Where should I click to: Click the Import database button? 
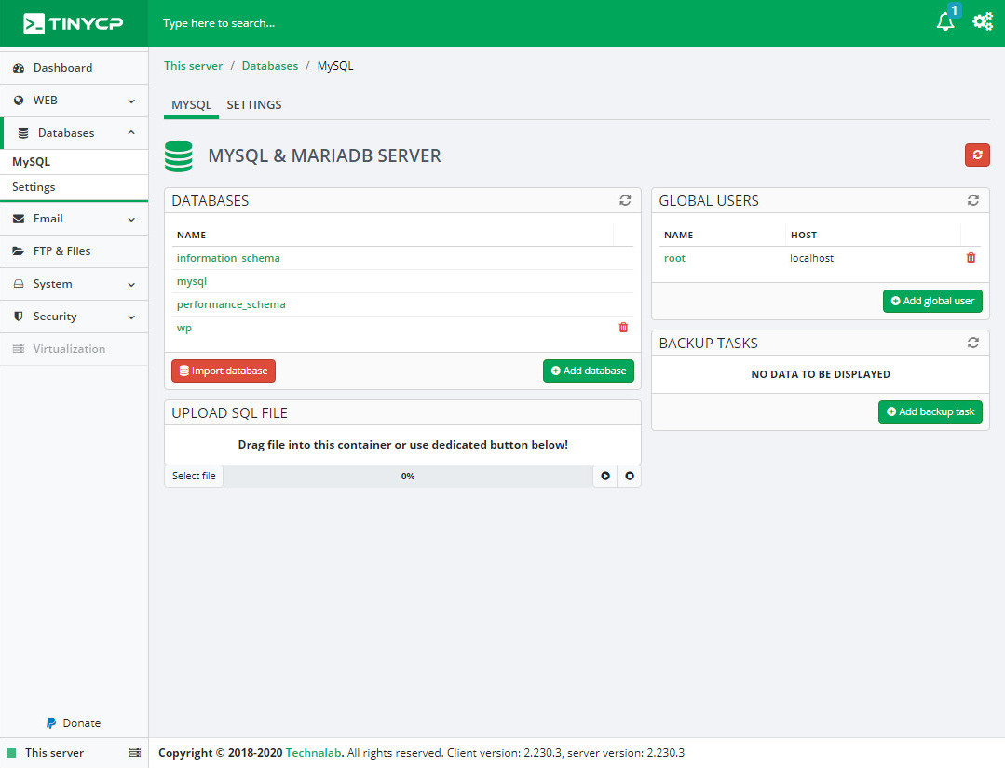click(x=223, y=371)
